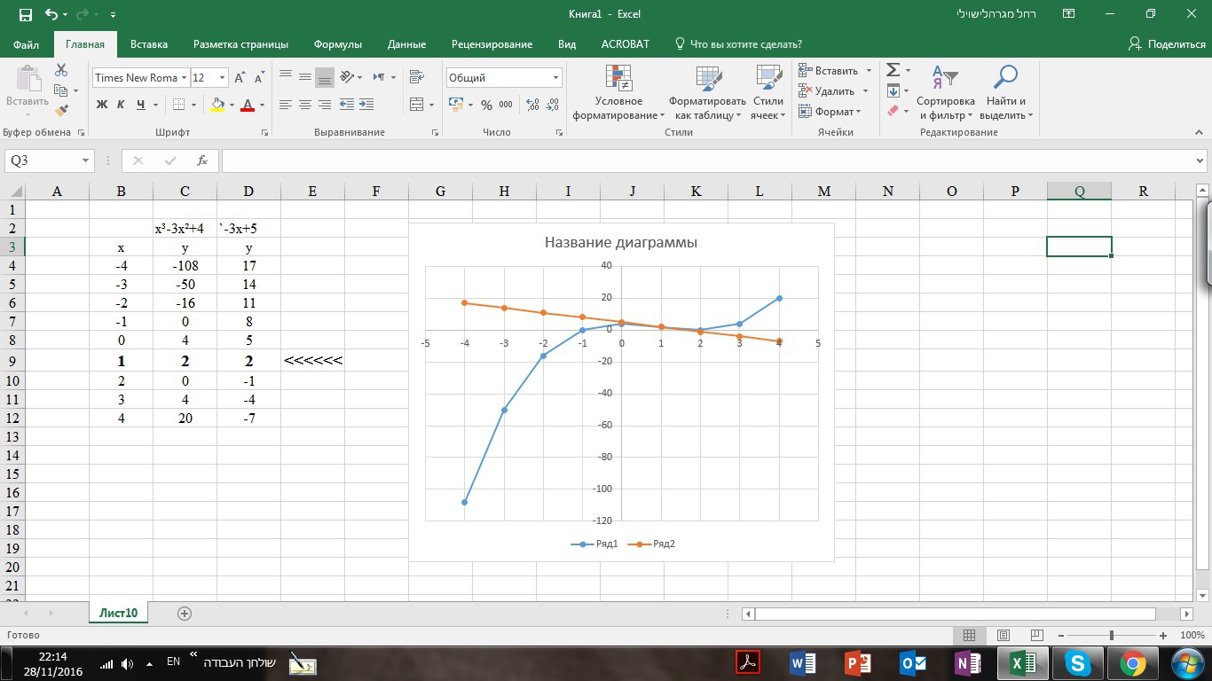Open the number format Общий dropdown
Image resolution: width=1212 pixels, height=681 pixels.
[x=556, y=78]
